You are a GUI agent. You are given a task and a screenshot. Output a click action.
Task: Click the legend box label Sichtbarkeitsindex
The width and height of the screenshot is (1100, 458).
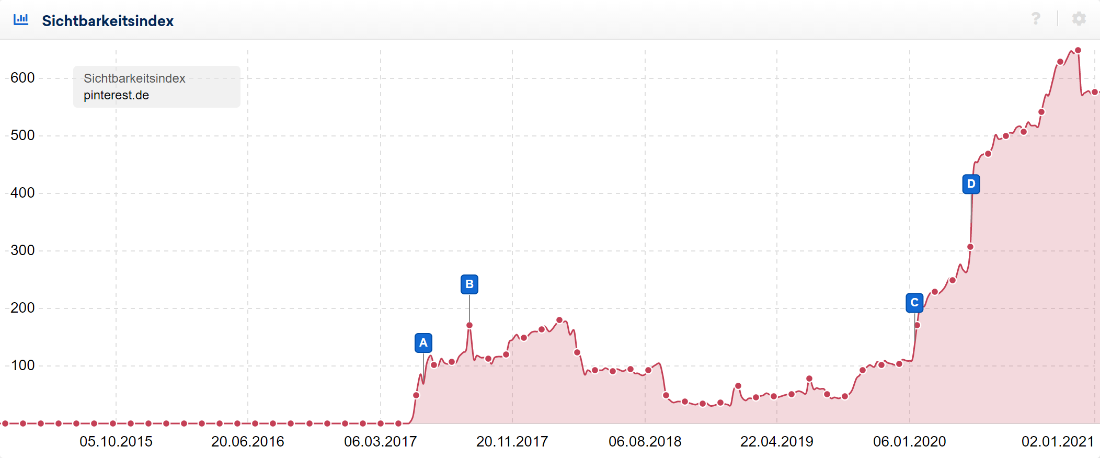tap(134, 78)
